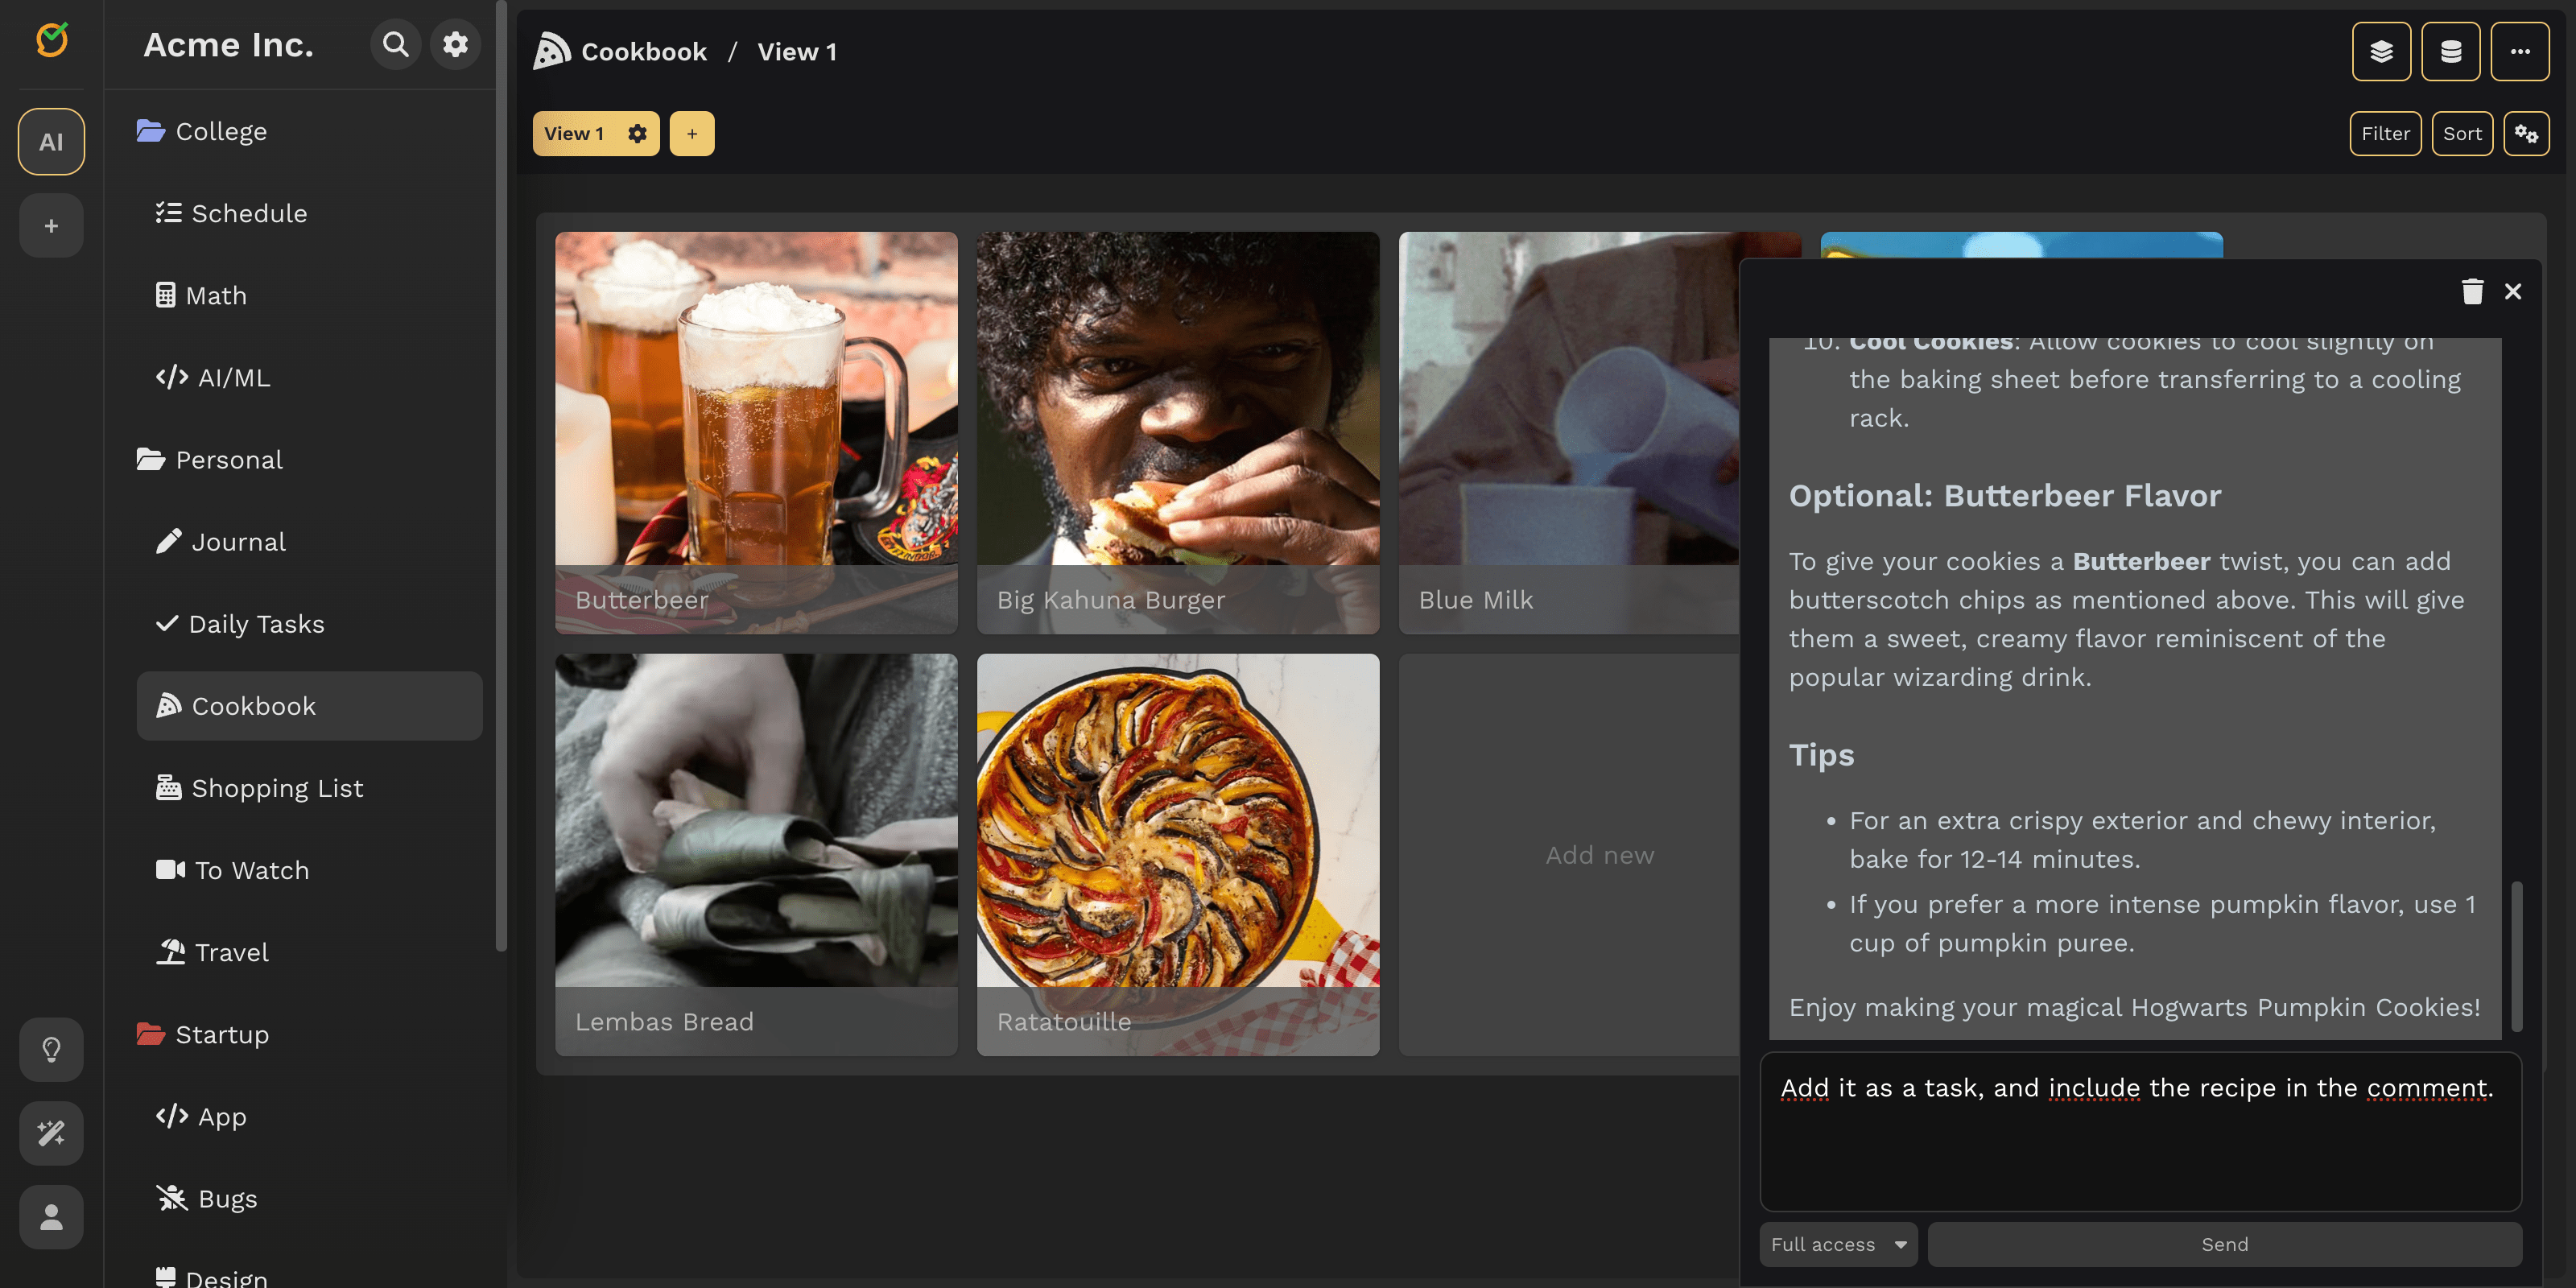Image resolution: width=2576 pixels, height=1288 pixels.
Task: Open the AI workspace button
Action: click(51, 142)
